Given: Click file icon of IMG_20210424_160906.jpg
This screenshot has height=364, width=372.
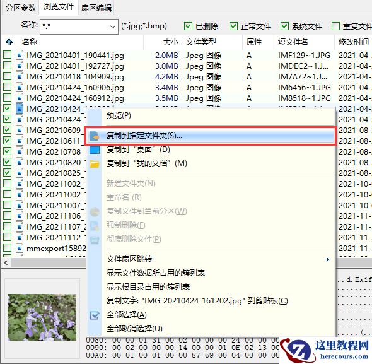Looking at the screenshot, I should (20, 87).
